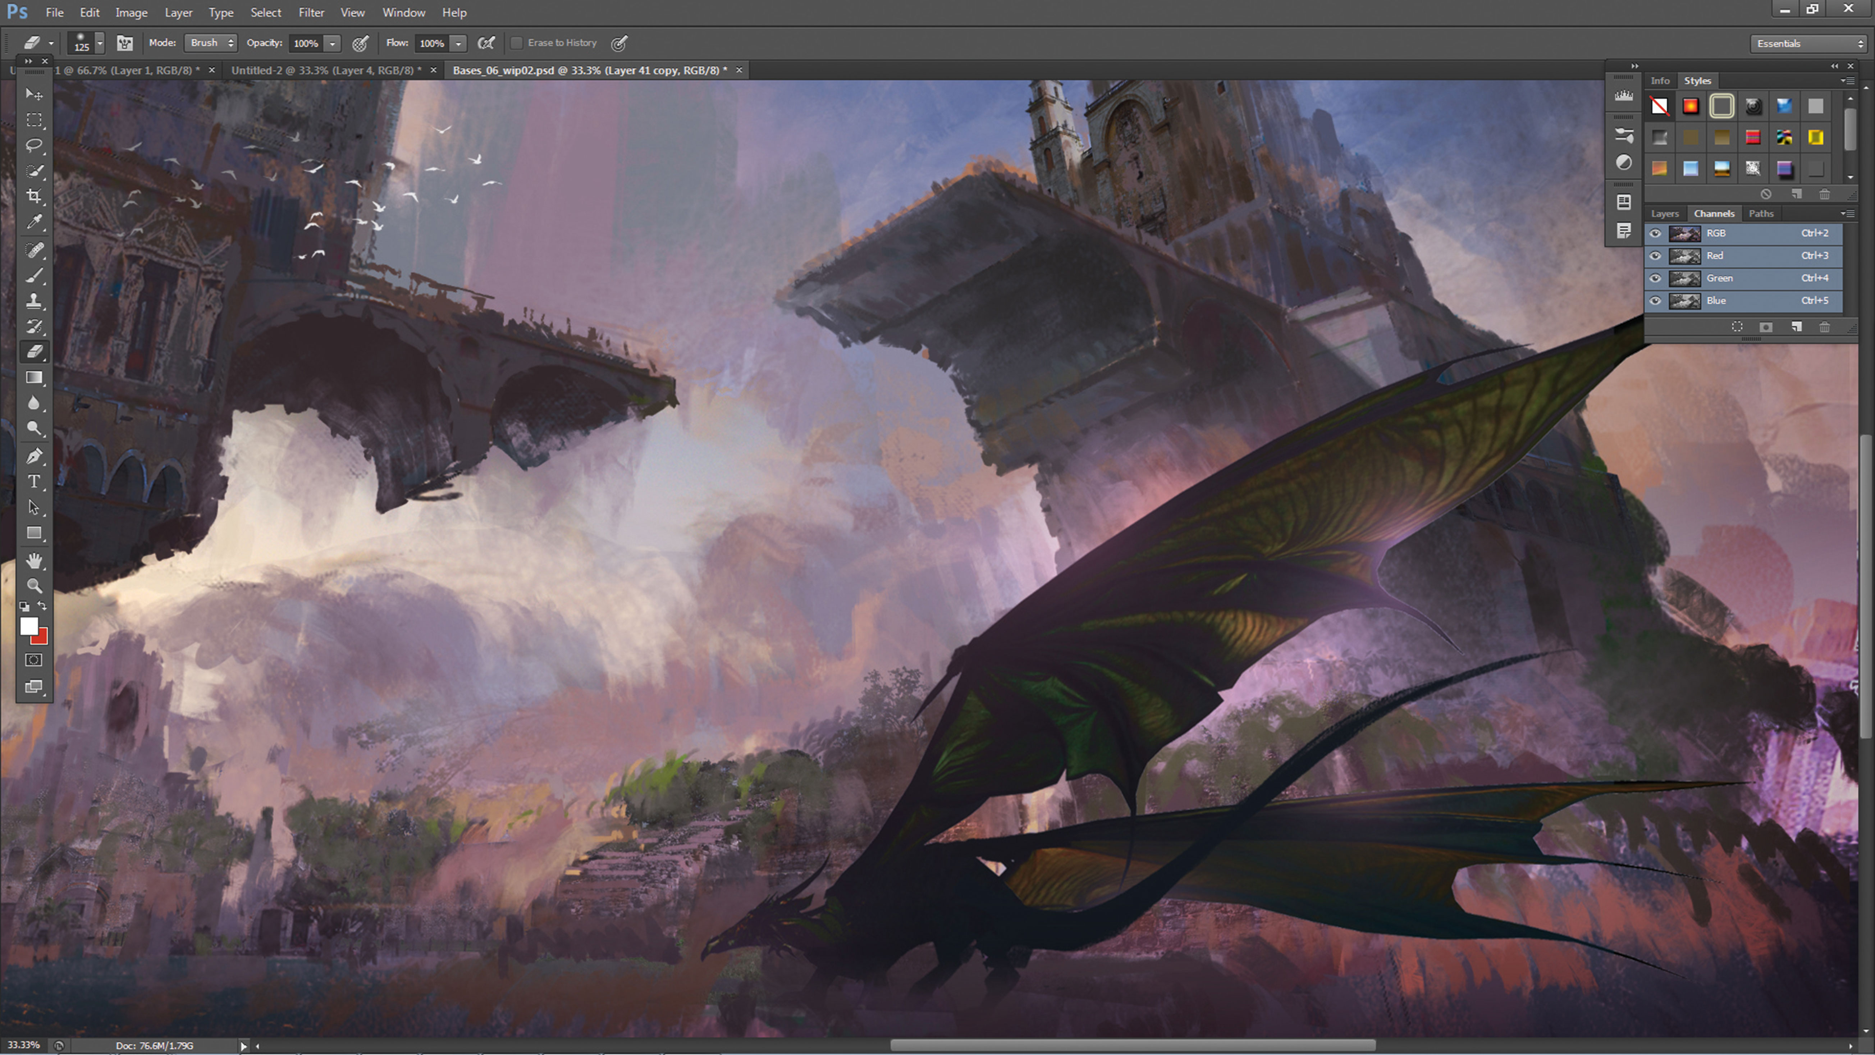Hide the Blue channel visibility
This screenshot has height=1055, width=1875.
coord(1655,301)
